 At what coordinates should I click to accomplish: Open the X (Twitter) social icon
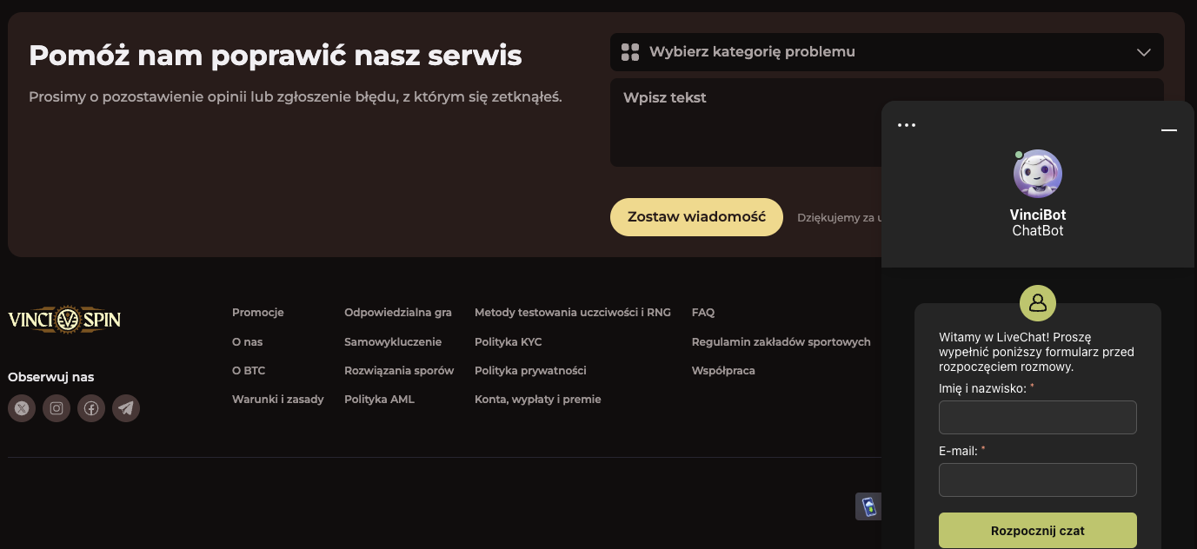[22, 408]
